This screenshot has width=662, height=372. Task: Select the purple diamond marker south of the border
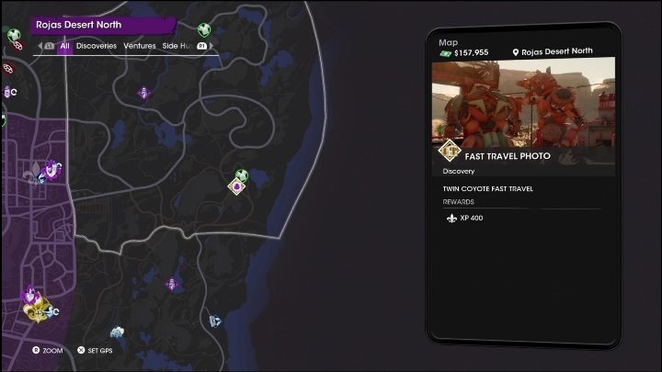point(171,284)
